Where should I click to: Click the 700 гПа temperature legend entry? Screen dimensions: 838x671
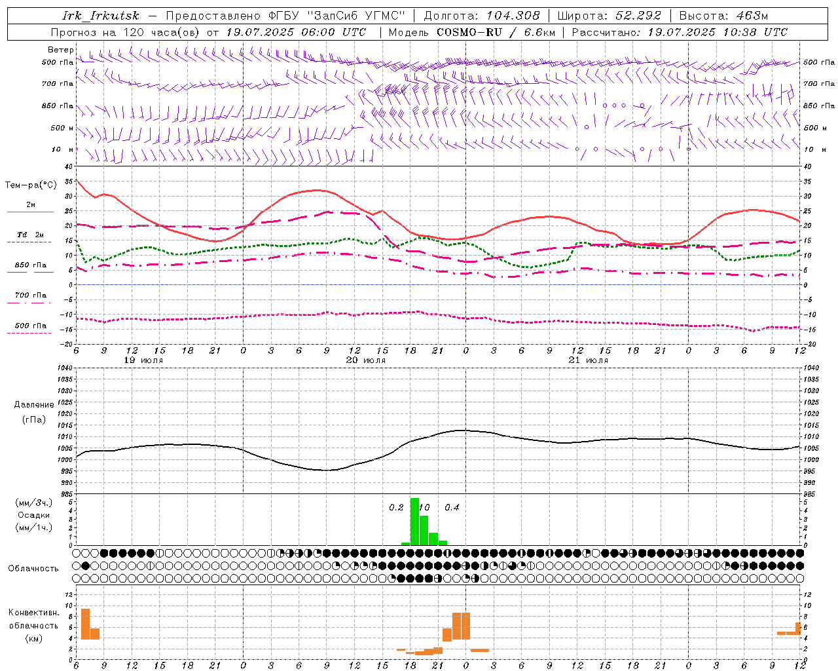(31, 296)
